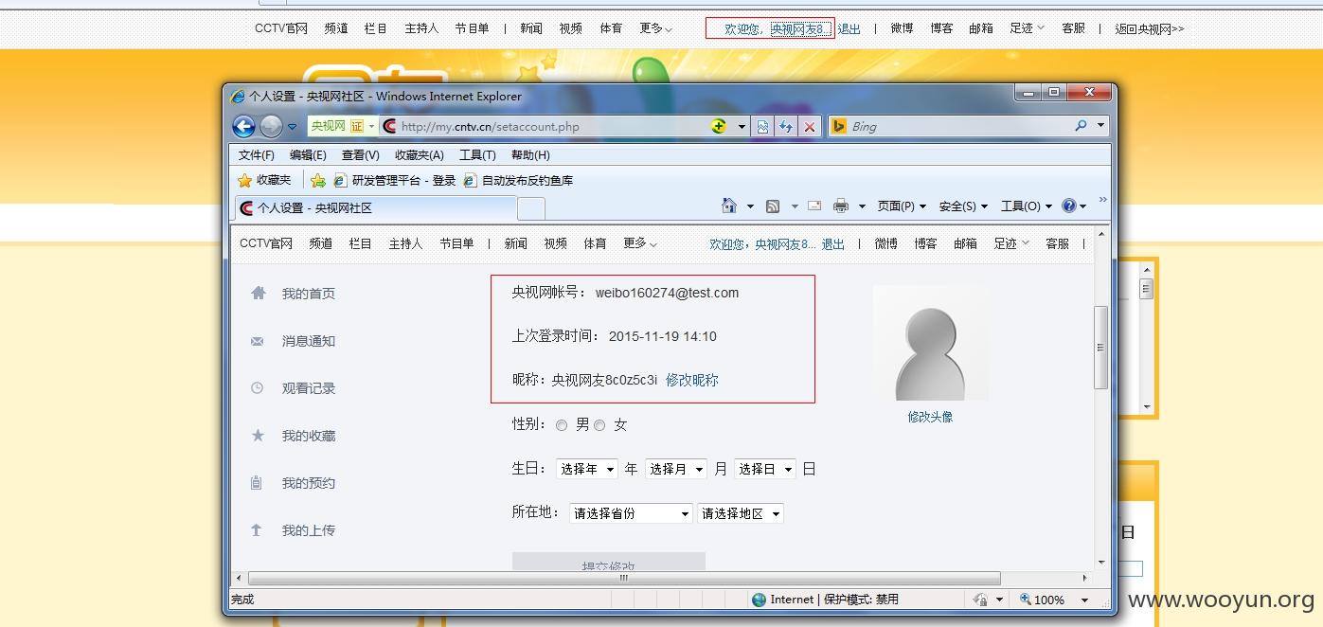Viewport: 1323px width, 627px height.
Task: Click the compatibility view icon in address bar
Action: pyautogui.click(x=762, y=126)
